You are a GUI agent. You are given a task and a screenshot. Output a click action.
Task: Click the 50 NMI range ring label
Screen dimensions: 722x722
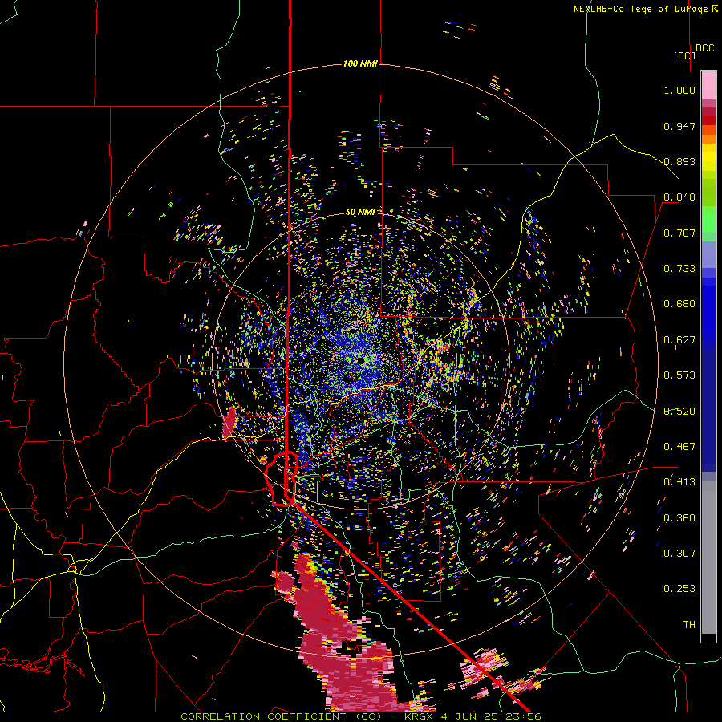point(360,212)
